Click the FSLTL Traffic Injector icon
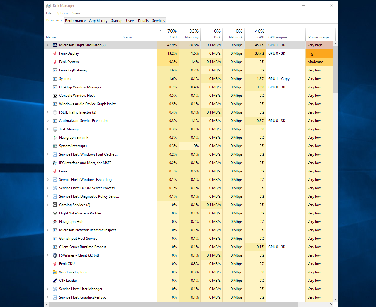Image resolution: width=376 pixels, height=307 pixels. [x=55, y=112]
